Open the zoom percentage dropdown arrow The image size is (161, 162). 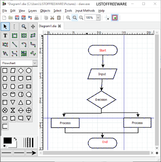click(98, 18)
